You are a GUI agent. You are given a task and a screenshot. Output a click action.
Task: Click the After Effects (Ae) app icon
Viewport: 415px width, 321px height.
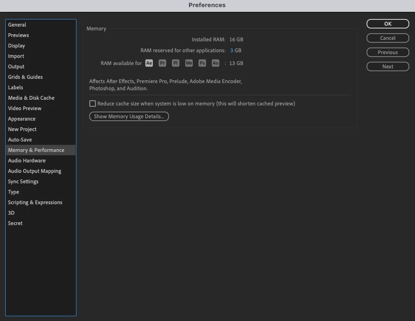tap(149, 63)
